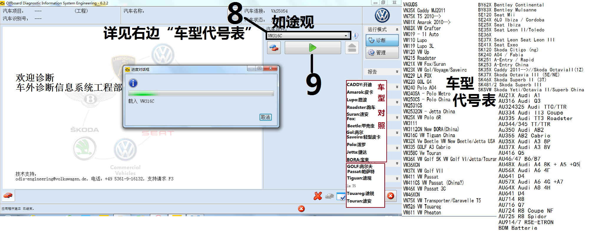Click the red circle exit button at bottom-right

(x=391, y=196)
